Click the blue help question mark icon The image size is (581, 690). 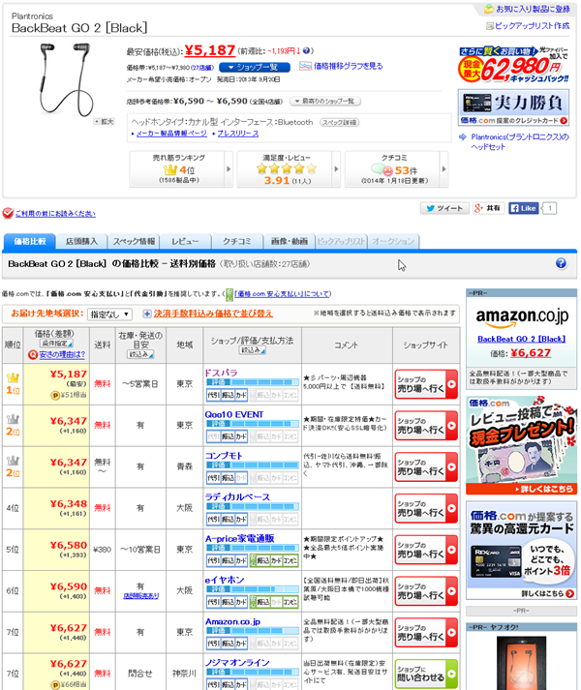(x=561, y=263)
